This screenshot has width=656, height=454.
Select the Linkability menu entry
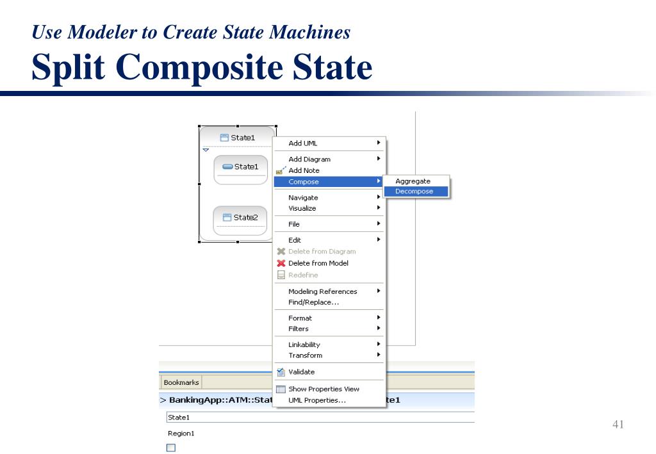[x=329, y=345]
